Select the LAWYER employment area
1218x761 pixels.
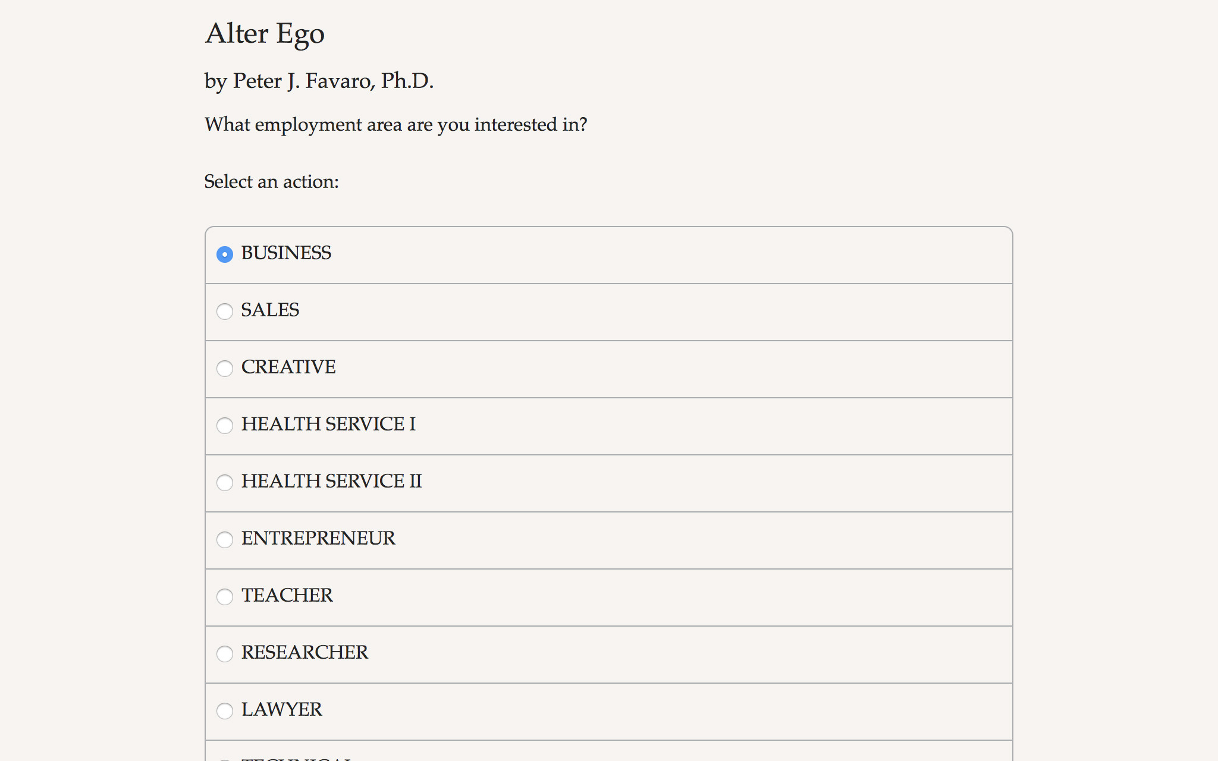coord(225,711)
